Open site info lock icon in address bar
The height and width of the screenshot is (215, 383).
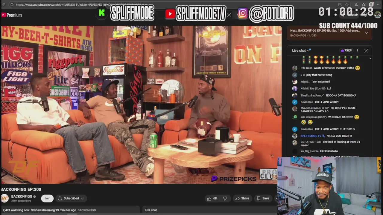pyautogui.click(x=12, y=5)
